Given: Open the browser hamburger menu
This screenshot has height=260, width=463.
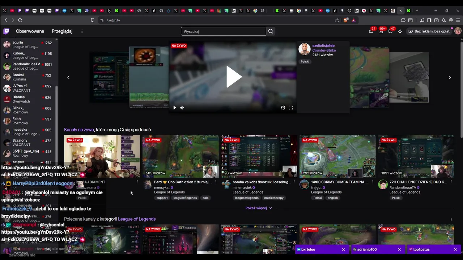Looking at the screenshot, I should coord(458,20).
